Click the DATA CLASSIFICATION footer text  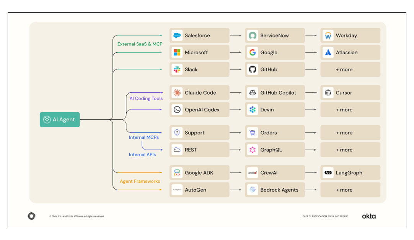coord(325,216)
